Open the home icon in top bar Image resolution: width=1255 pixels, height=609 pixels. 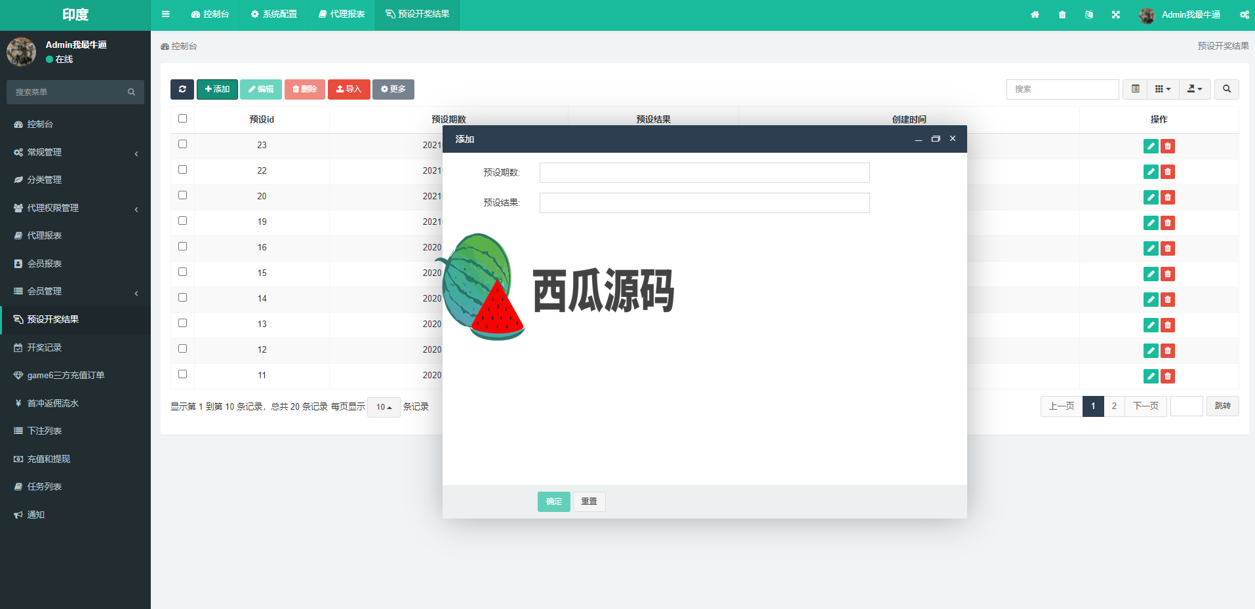coord(1035,14)
